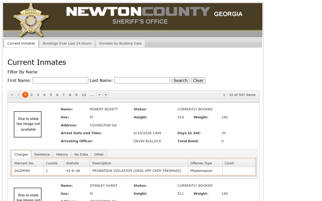Viewport: 322px width, 201px height.
Task: Click the Filter By Name label
Action: 22,72
